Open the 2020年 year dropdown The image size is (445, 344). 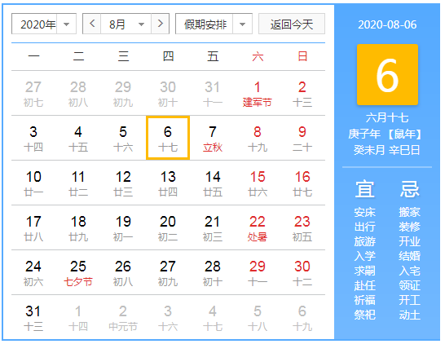click(x=44, y=24)
